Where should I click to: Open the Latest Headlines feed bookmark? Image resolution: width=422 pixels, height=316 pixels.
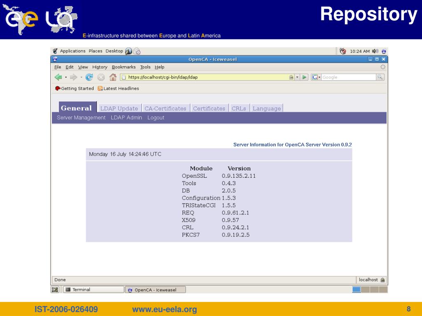tap(118, 88)
